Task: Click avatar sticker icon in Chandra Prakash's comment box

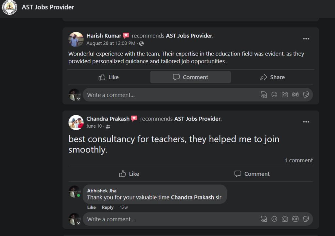Action: point(264,219)
